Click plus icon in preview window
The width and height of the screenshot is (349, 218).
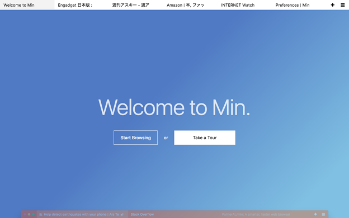pyautogui.click(x=315, y=214)
